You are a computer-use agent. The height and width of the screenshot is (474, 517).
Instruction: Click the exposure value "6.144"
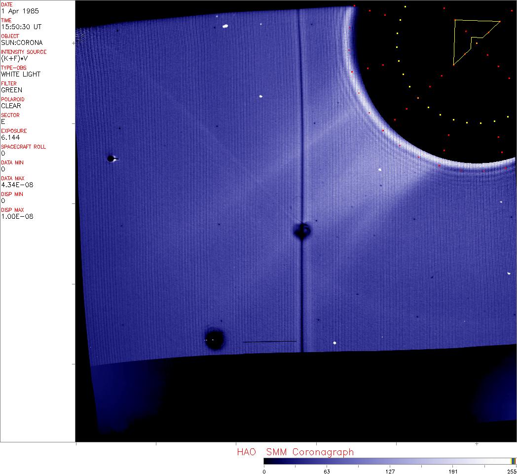click(9, 137)
